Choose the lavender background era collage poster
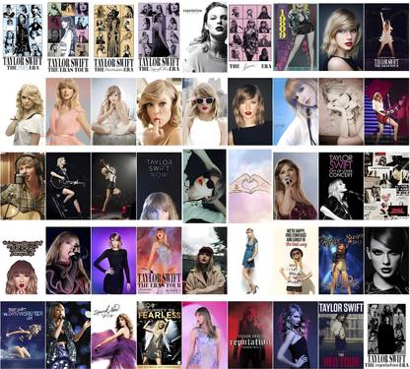Image resolution: width=410 pixels, height=369 pixels. pos(159,37)
